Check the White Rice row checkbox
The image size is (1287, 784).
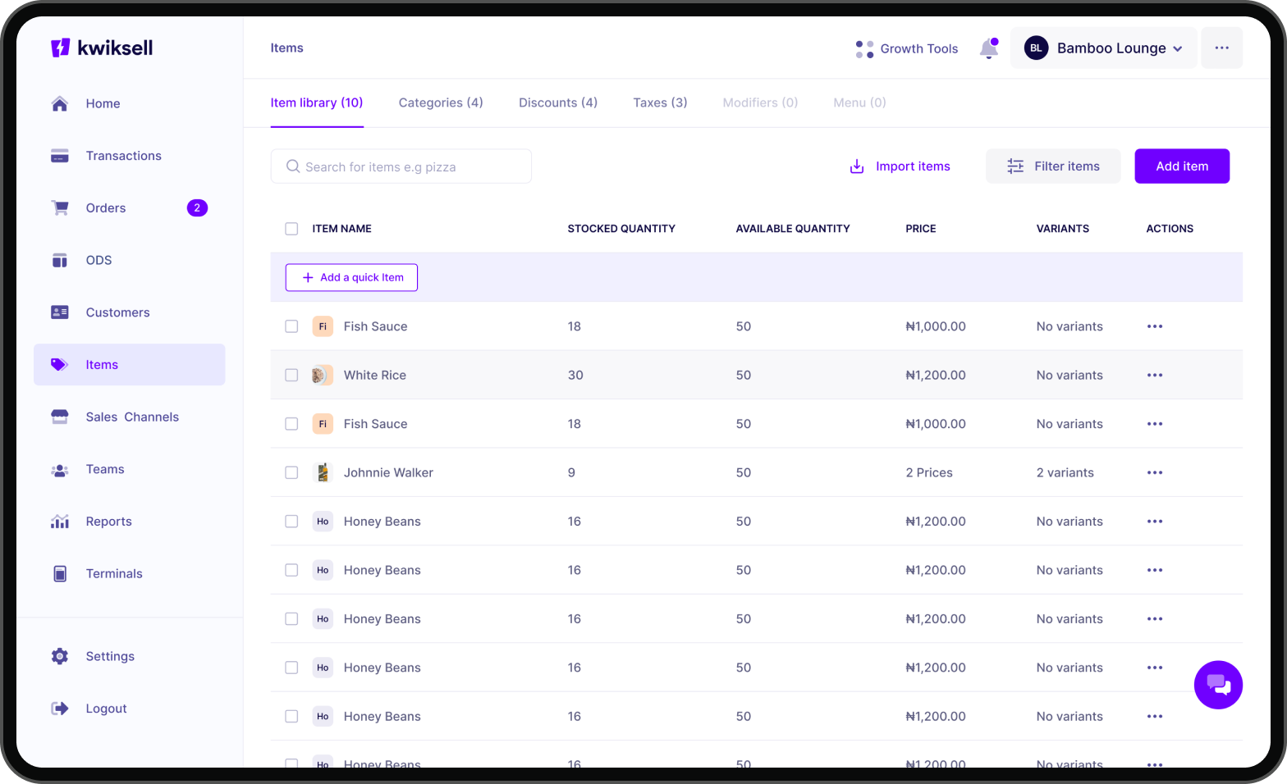[291, 375]
